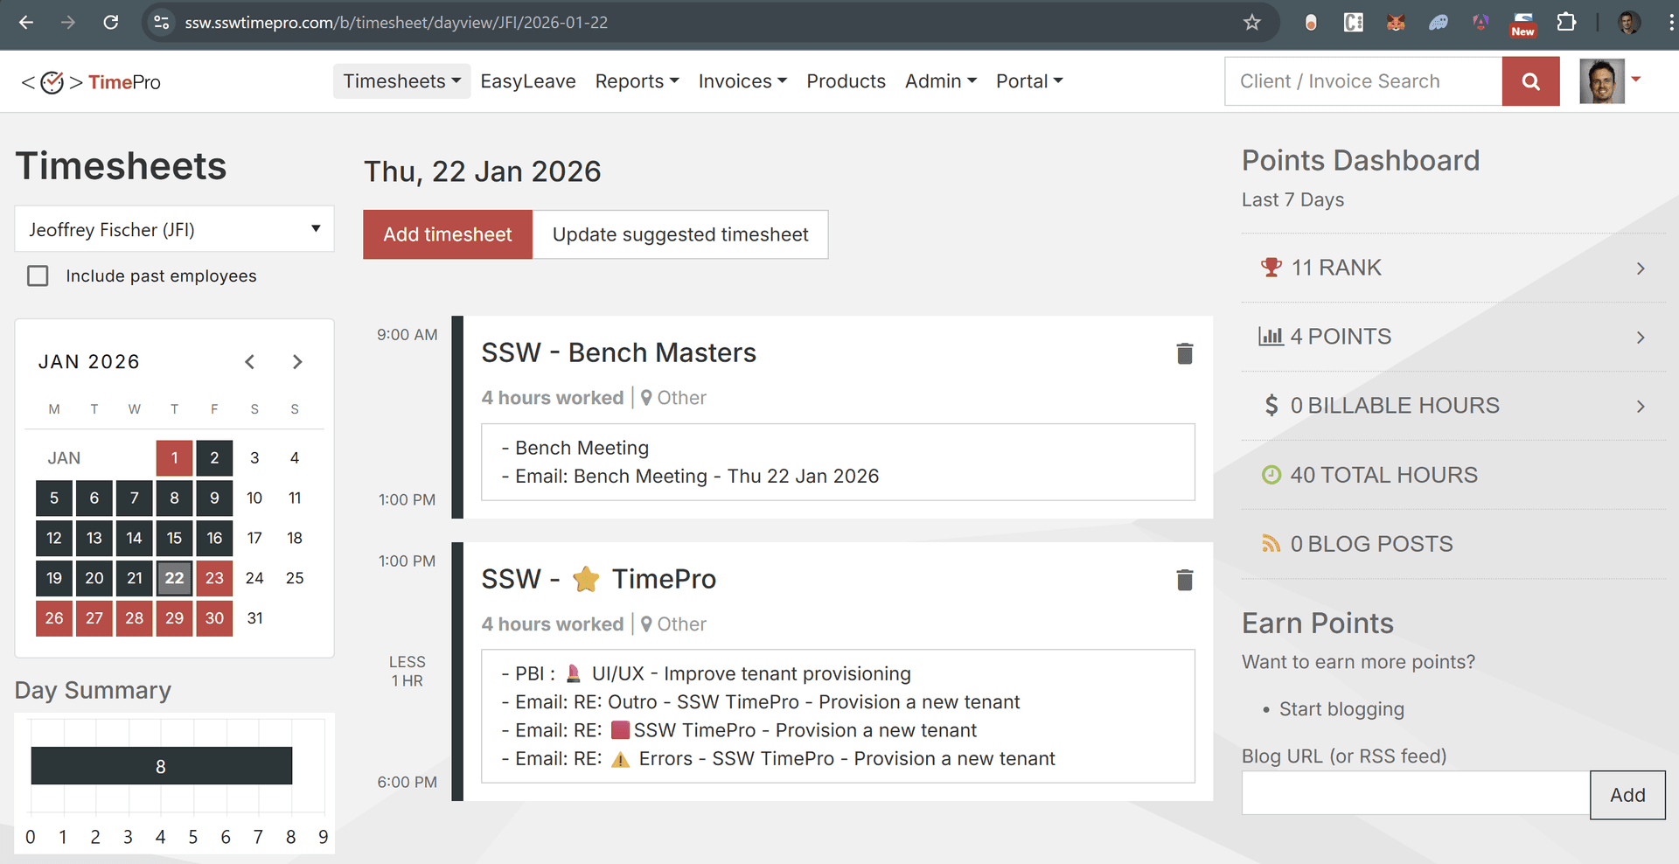Screen dimensions: 1679x864
Task: Click the TimePro logo
Action: (x=91, y=82)
